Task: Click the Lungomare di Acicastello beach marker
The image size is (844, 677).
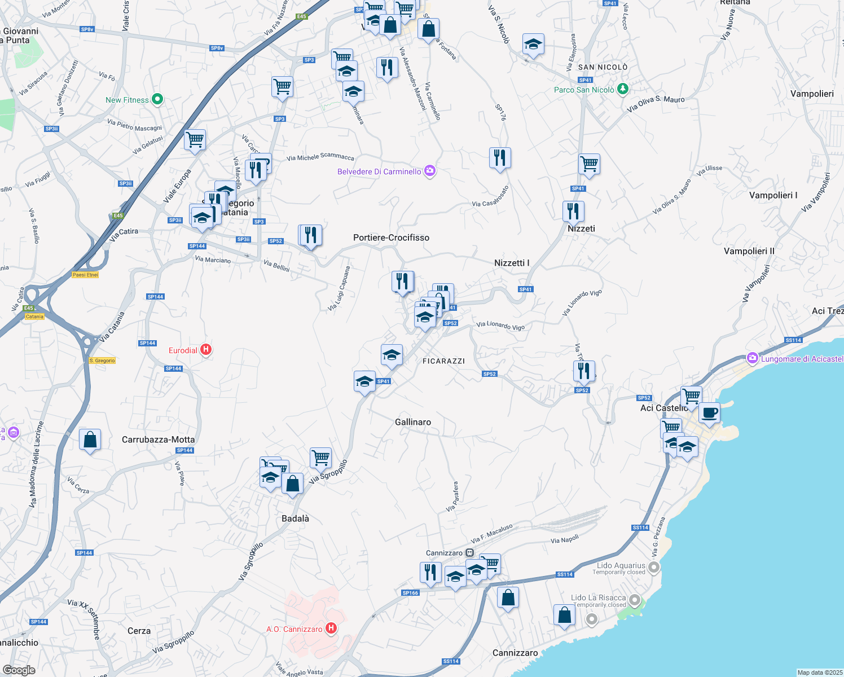Action: [753, 358]
